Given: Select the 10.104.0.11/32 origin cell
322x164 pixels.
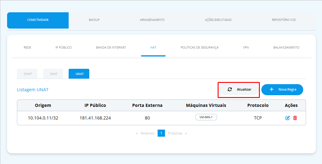Looking at the screenshot, I should (x=43, y=118).
